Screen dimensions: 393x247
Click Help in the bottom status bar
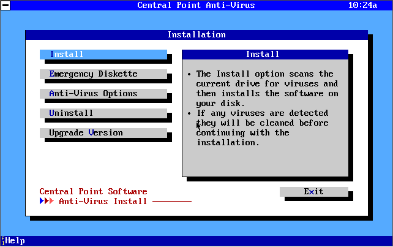[15, 241]
